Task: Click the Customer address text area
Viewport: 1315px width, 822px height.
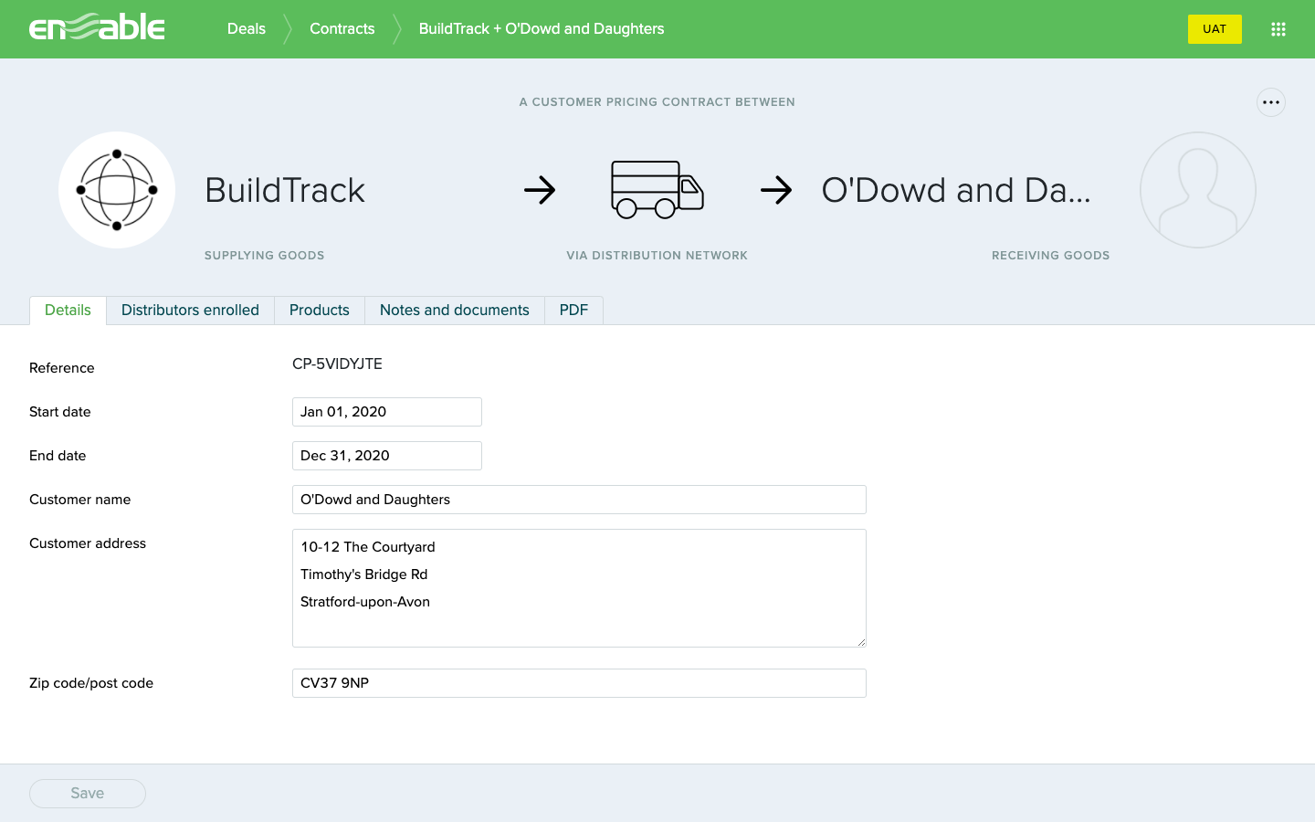Action: click(579, 588)
